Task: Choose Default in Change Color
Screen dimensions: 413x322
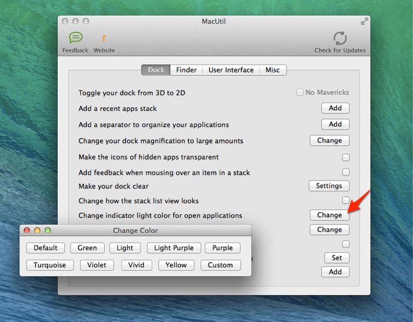Action: (45, 248)
